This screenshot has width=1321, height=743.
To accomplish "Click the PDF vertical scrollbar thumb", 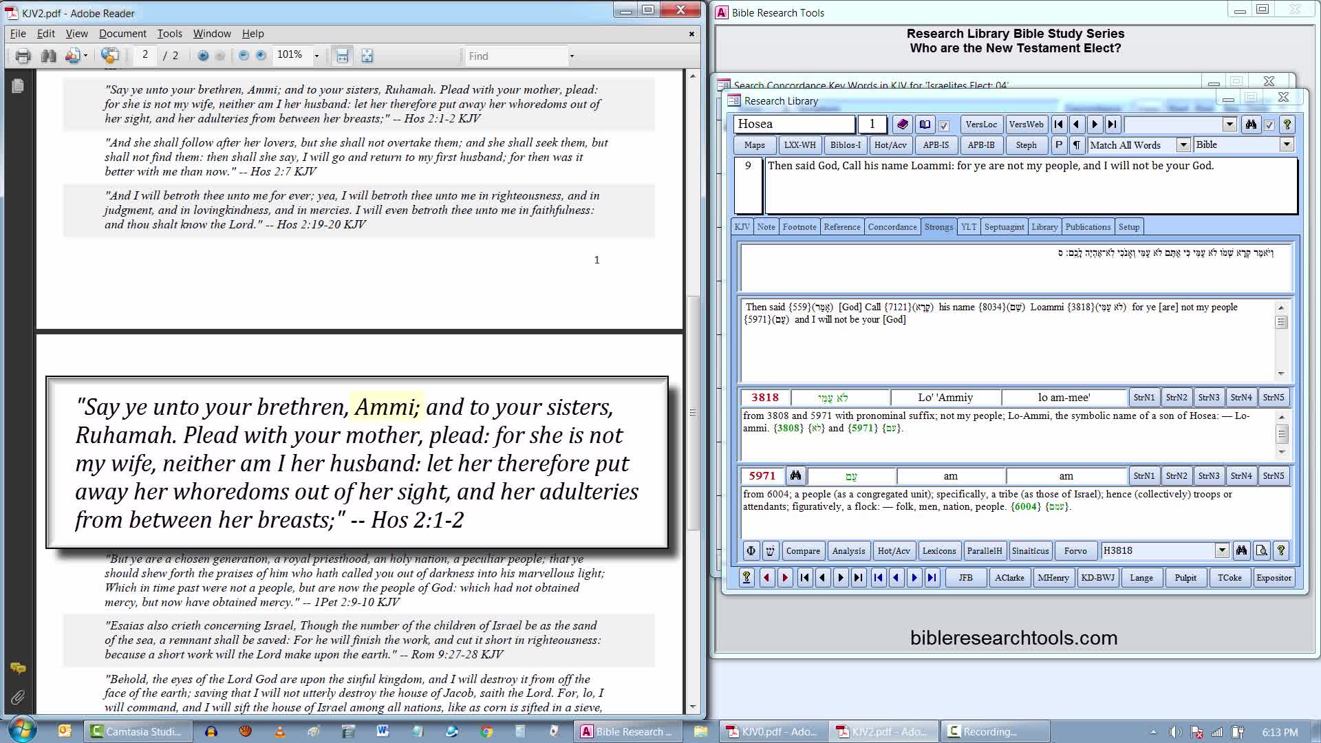I will pos(693,413).
